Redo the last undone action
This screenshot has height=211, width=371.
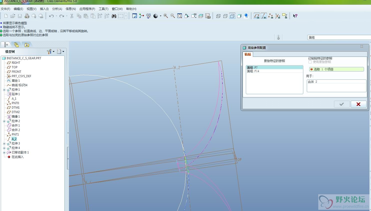(62, 16)
